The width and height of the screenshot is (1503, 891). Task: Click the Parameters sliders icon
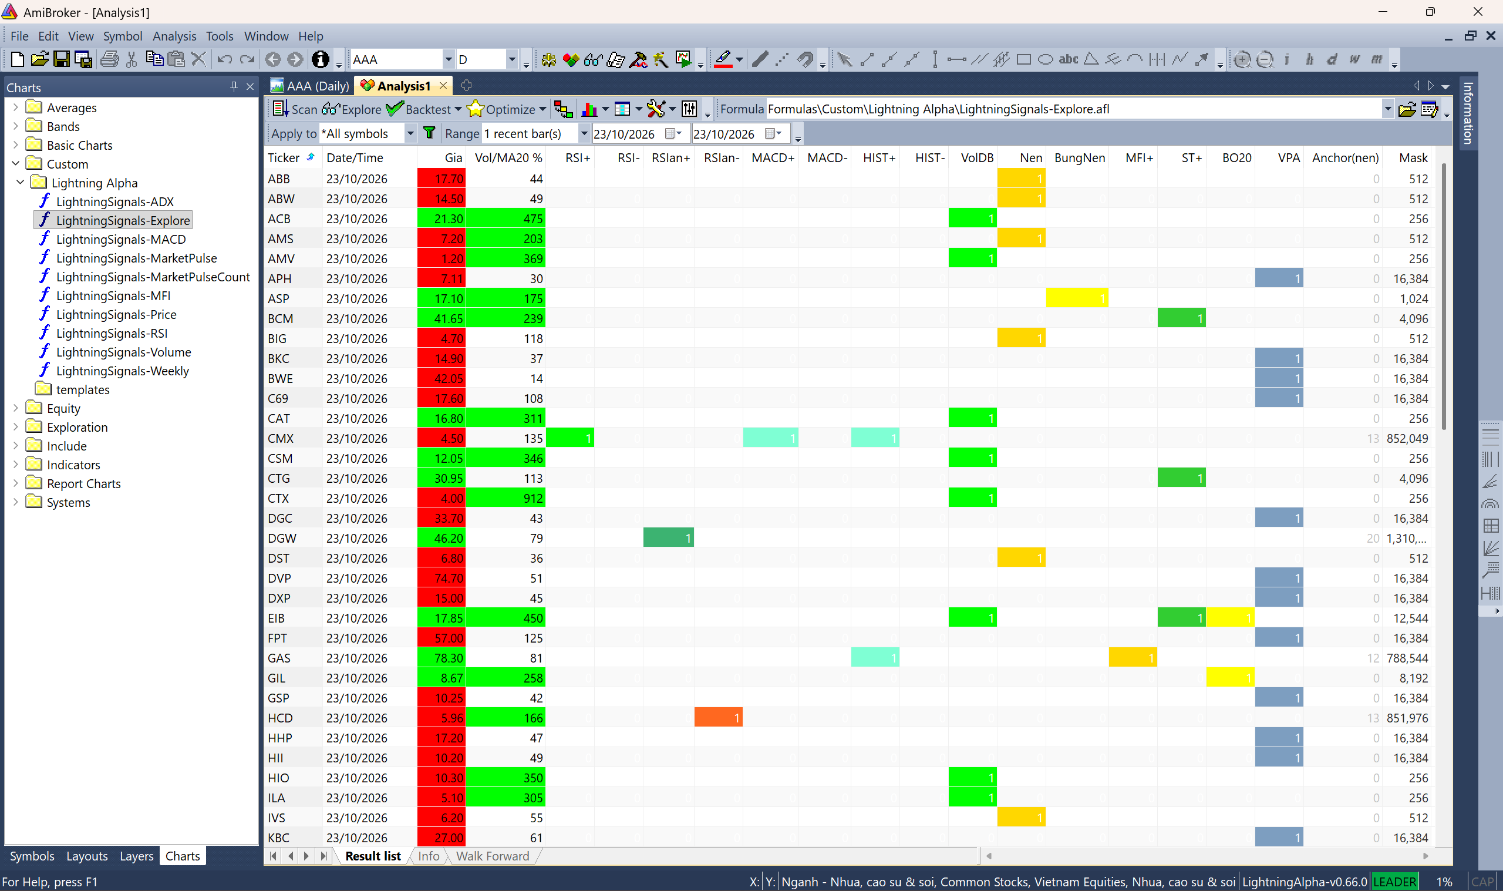689,109
